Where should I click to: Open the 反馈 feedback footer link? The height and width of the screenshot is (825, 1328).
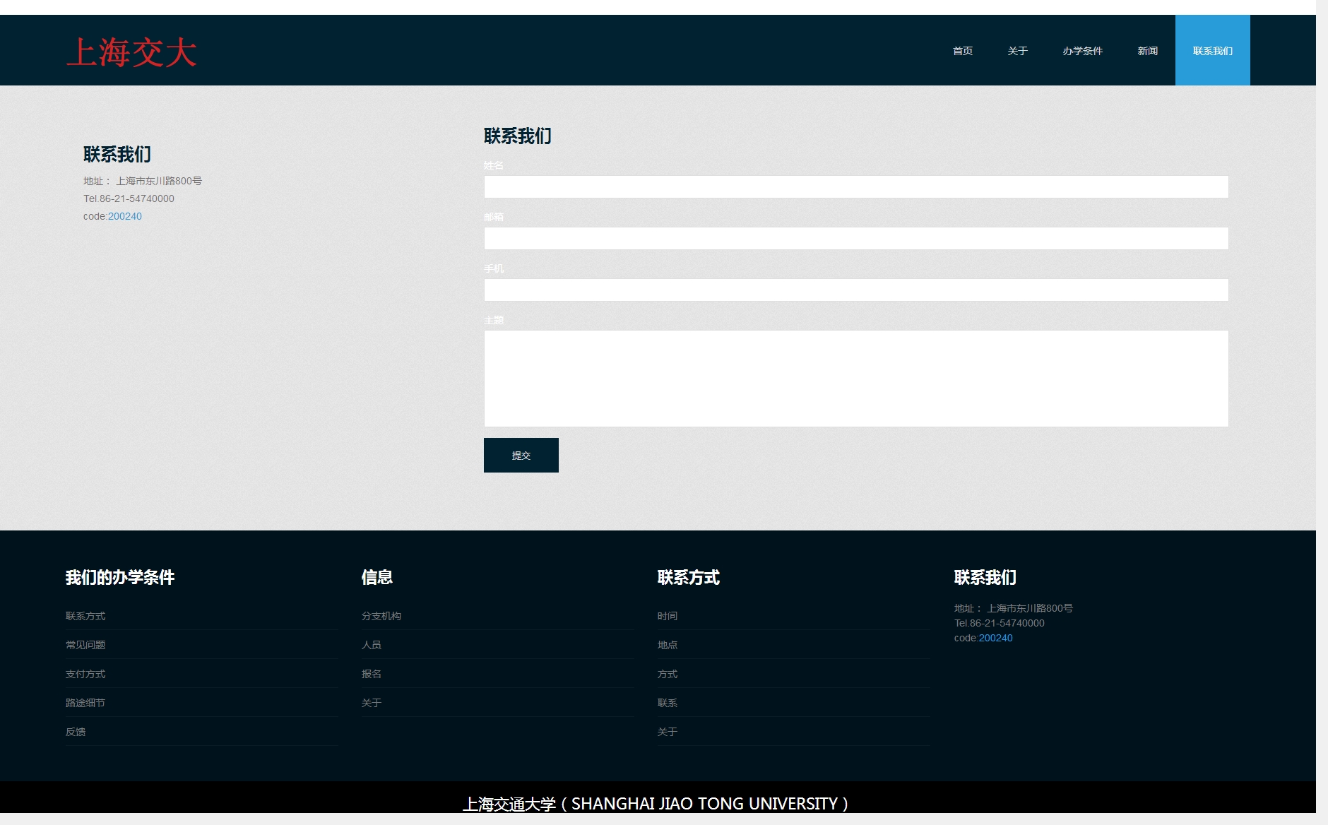coord(76,732)
